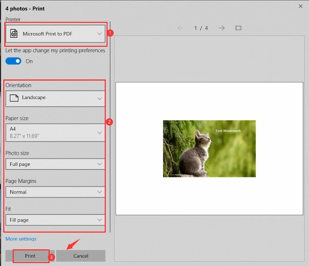Close the print dialog with X

coord(301,6)
